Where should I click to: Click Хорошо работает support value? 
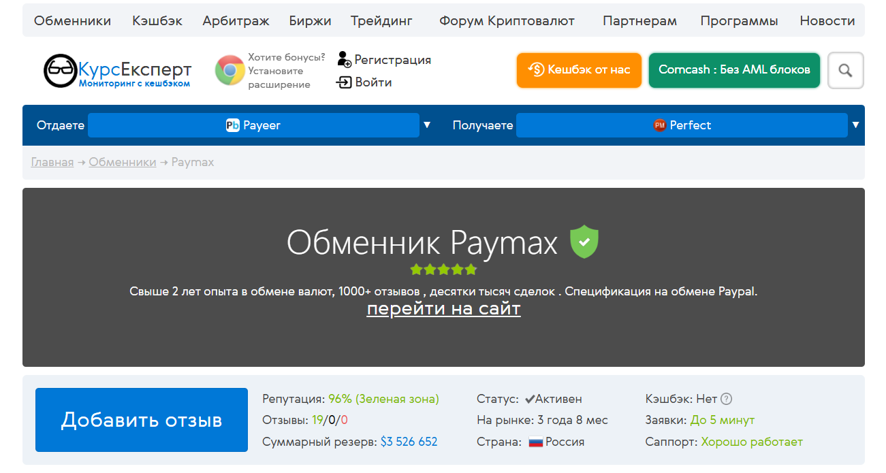tap(752, 442)
